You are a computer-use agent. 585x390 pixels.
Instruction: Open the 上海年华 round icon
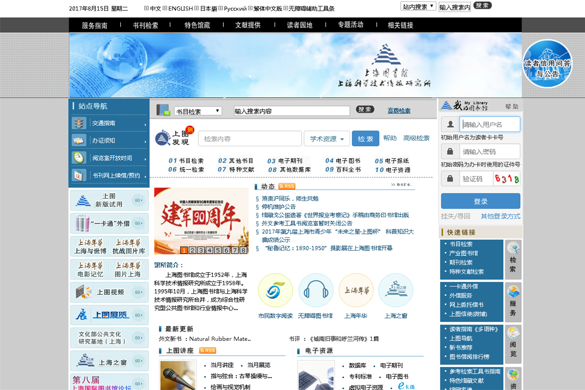click(356, 290)
